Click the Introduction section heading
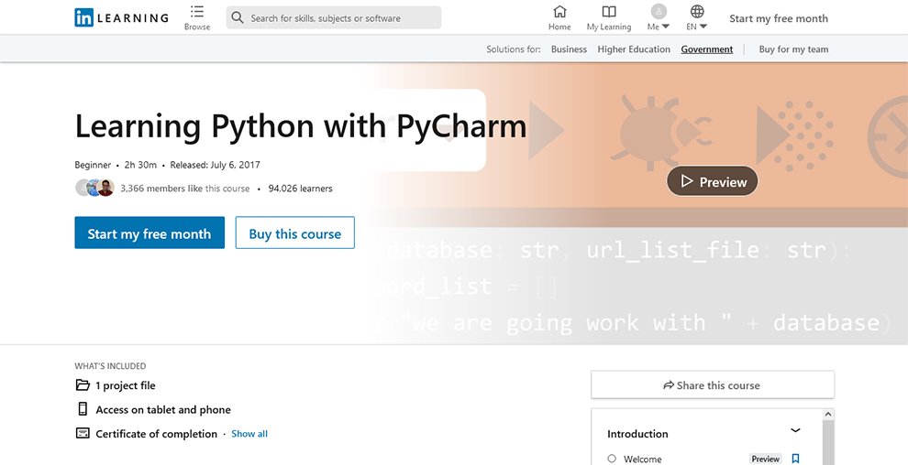908x465 pixels. click(x=637, y=433)
